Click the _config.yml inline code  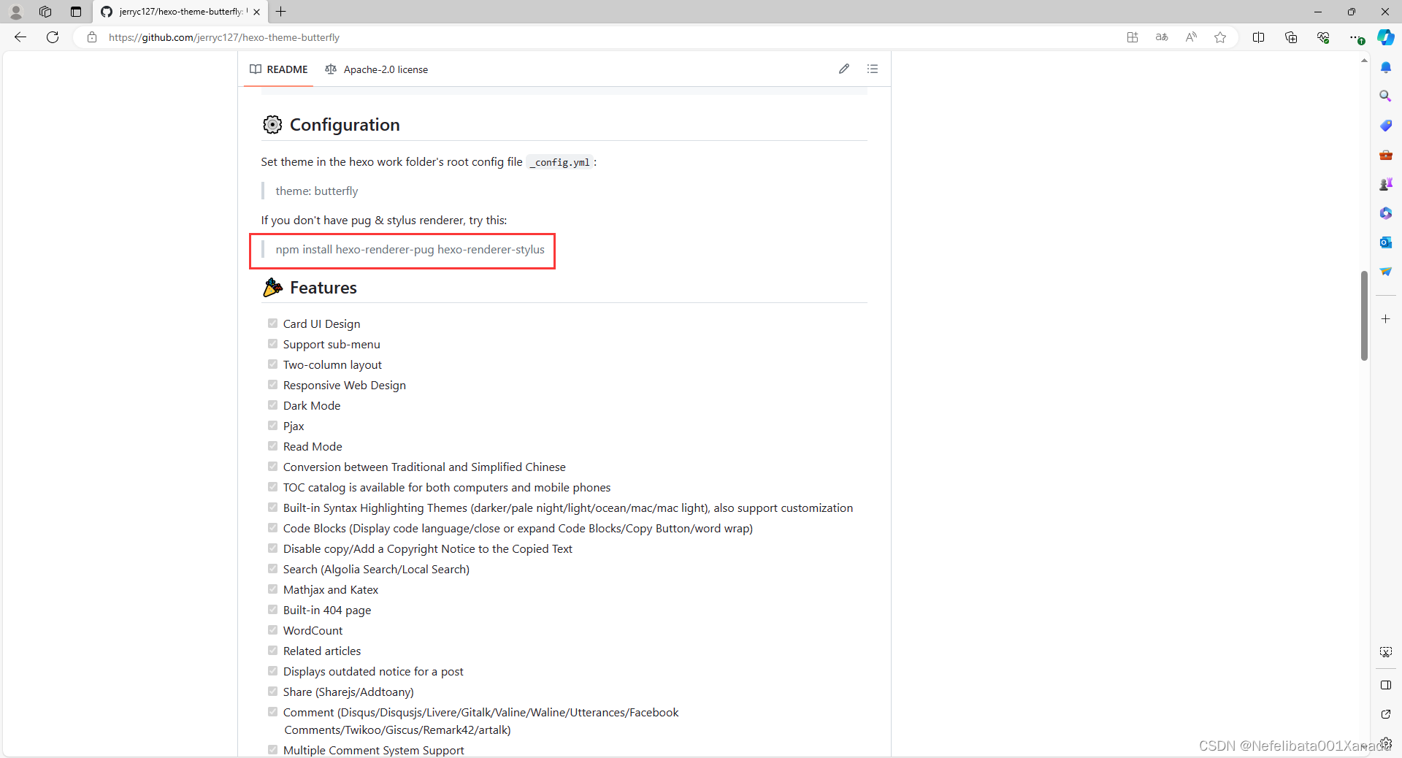coord(562,162)
